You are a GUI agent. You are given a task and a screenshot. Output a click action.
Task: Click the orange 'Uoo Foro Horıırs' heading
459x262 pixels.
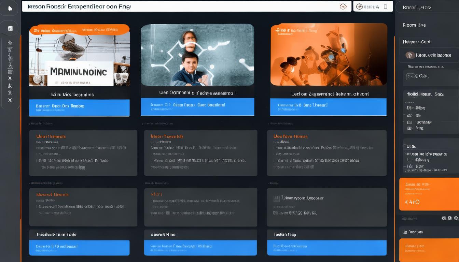tap(290, 136)
